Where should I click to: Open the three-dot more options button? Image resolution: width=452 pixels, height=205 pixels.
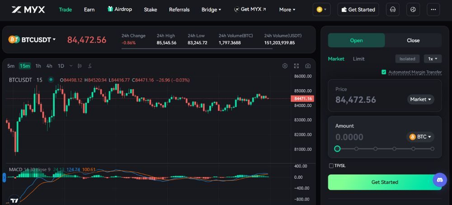point(433,9)
